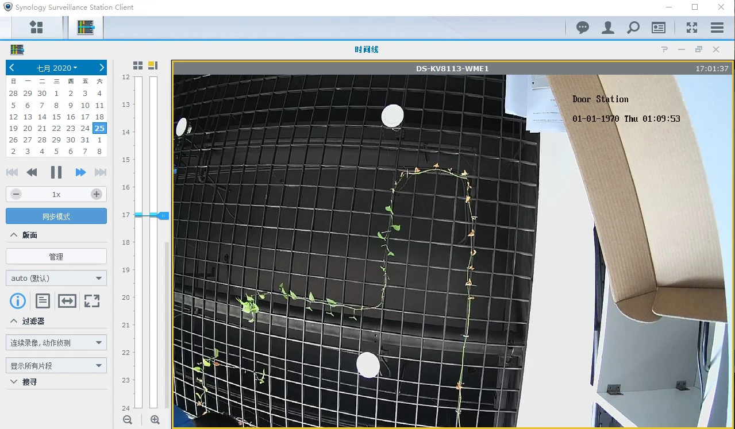Toggle the 同步模式 sync mode button

(56, 217)
